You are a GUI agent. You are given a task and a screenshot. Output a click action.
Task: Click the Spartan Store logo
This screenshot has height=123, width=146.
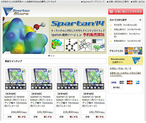coord(16,11)
